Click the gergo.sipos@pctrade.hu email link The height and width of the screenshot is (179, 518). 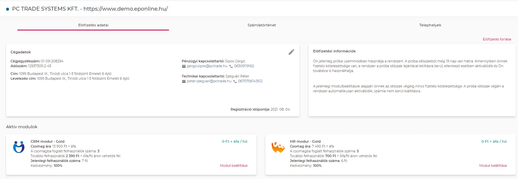pyautogui.click(x=207, y=66)
